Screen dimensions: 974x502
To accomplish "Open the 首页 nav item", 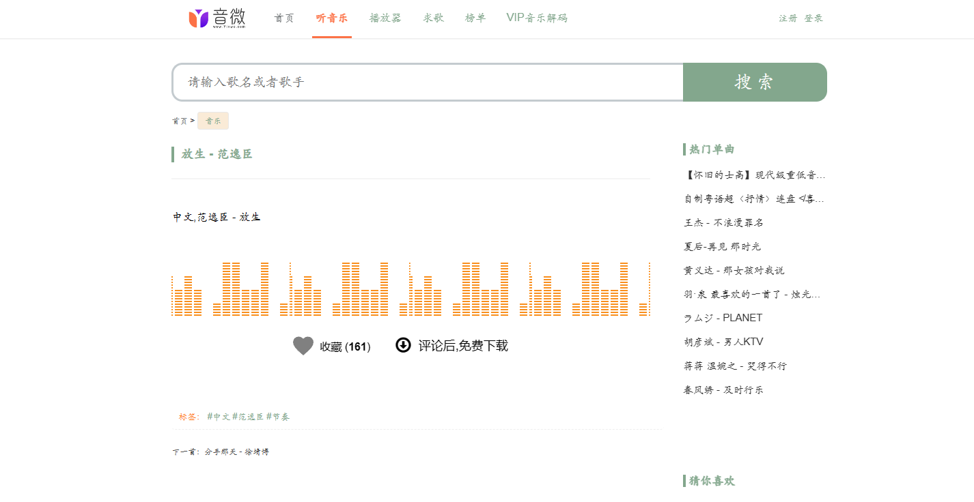I will point(284,18).
